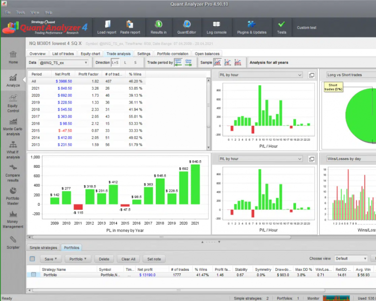
Task: Select the 2021 period row
Action: [x=87, y=88]
